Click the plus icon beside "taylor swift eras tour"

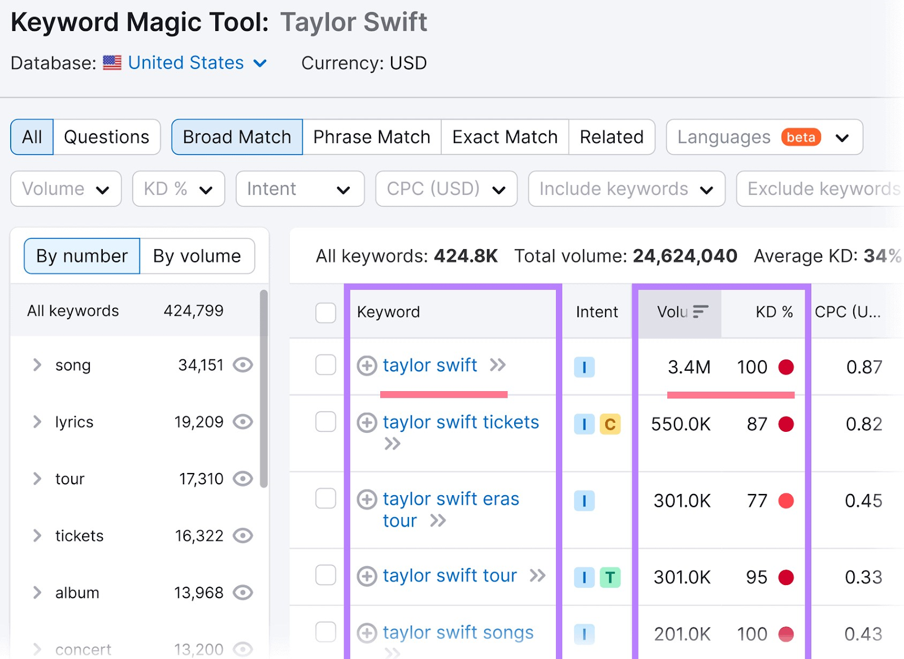[368, 499]
